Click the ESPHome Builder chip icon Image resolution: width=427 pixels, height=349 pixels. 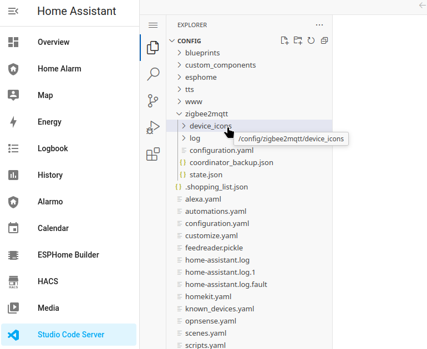coord(13,255)
